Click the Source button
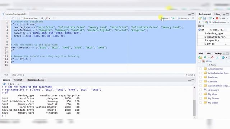The image size is (230, 129). [182, 18]
